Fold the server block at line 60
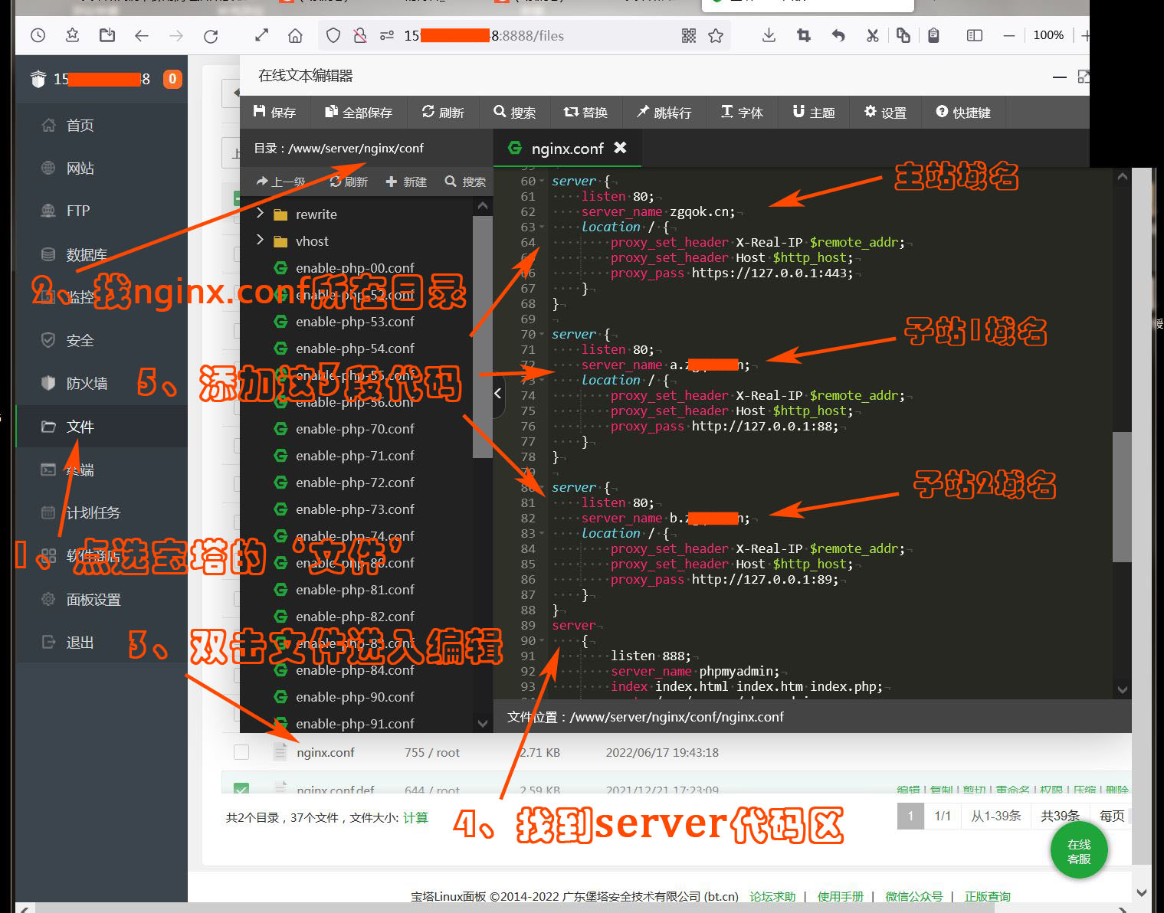Viewport: 1164px width, 913px height. tap(542, 182)
